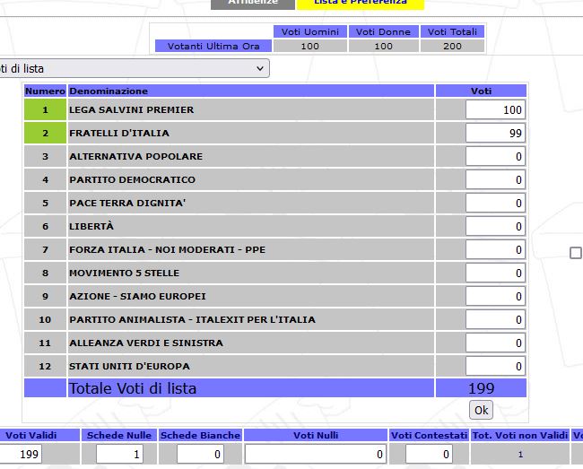Click the MOVIMENTO 5 STELLE list name
Screen dimensions: 583x469
pos(124,274)
